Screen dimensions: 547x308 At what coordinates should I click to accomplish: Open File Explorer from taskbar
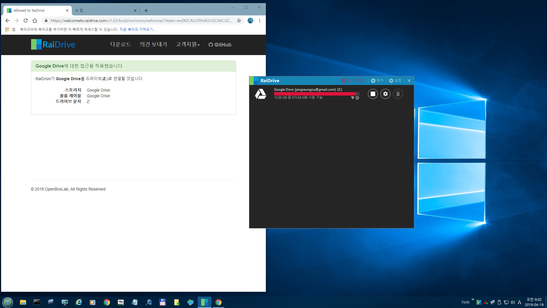coord(23,302)
